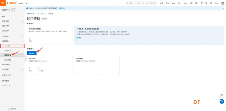This screenshot has width=226, height=111.
Task: Open the Tracker project card
Action: (49, 65)
